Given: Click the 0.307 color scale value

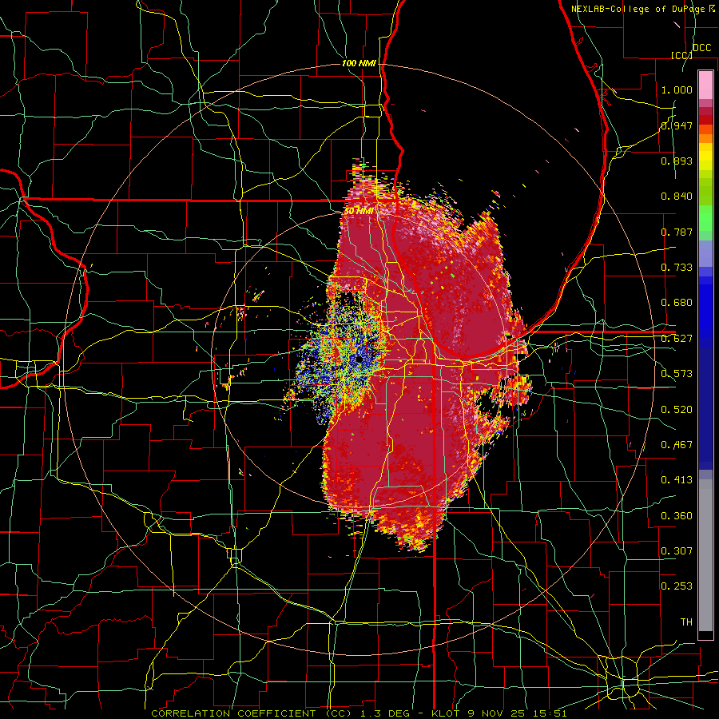Looking at the screenshot, I should [677, 551].
